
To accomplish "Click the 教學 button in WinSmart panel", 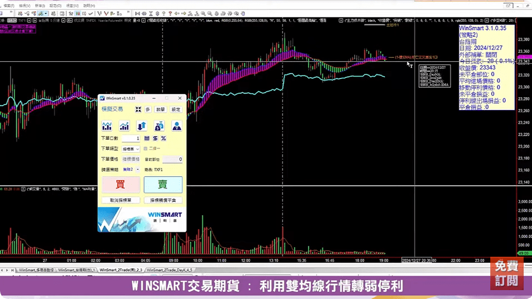I will point(160,109).
